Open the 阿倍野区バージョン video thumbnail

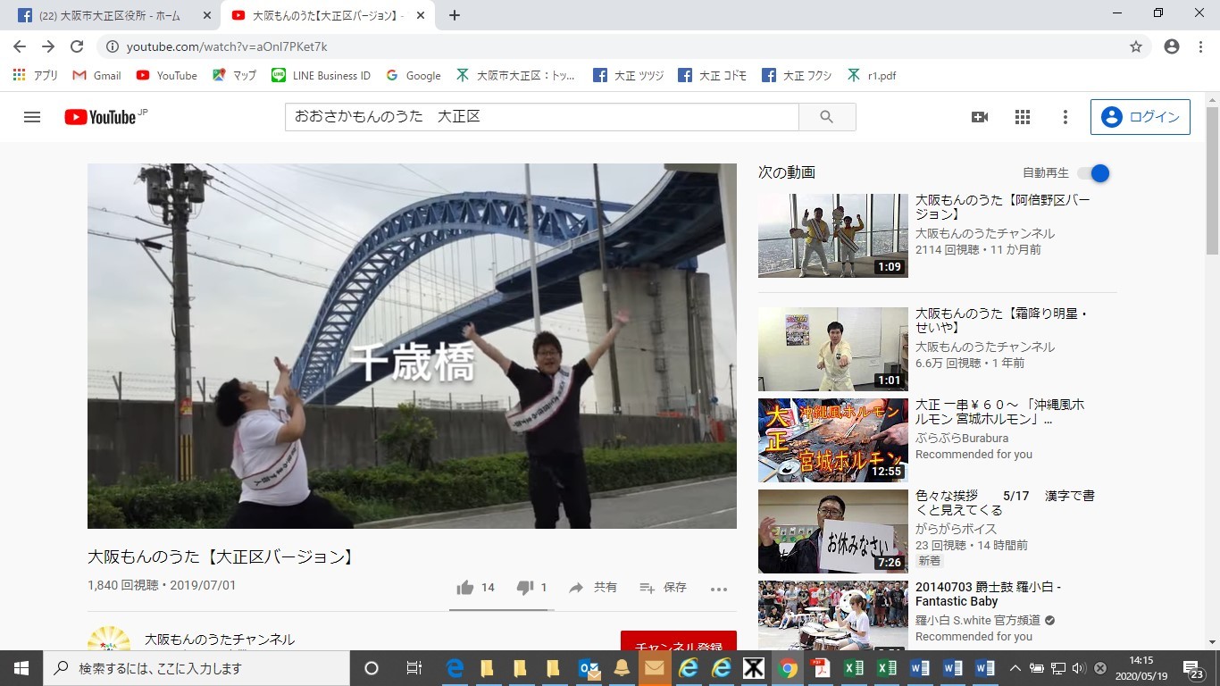(x=832, y=235)
